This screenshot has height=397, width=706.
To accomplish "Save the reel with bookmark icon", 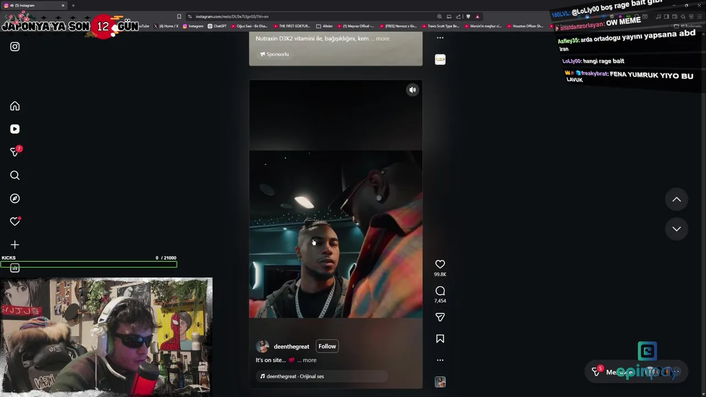I will [x=440, y=339].
